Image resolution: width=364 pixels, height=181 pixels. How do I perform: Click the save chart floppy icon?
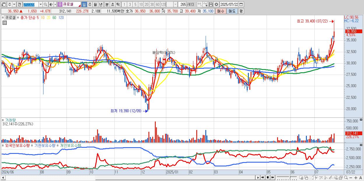[211, 4]
